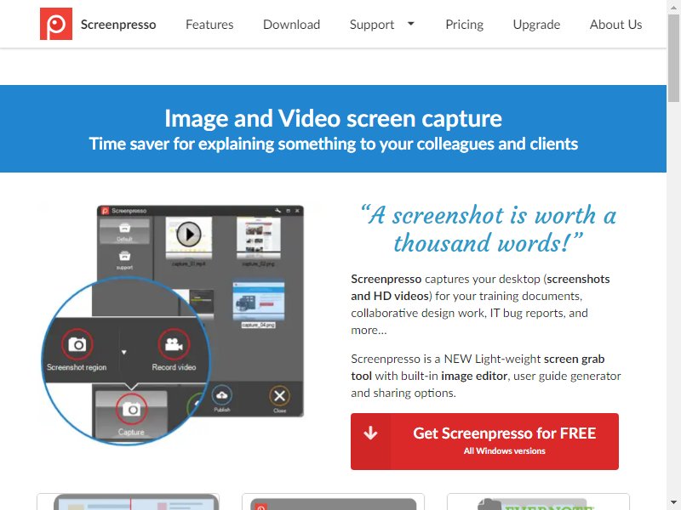Image resolution: width=681 pixels, height=510 pixels.
Task: Click the scrollbar down arrow
Action: pos(673,503)
